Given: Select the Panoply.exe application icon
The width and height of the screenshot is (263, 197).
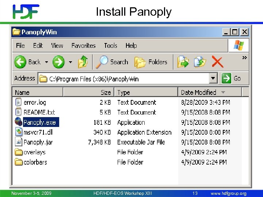Looking at the screenshot, I should click(x=19, y=121).
